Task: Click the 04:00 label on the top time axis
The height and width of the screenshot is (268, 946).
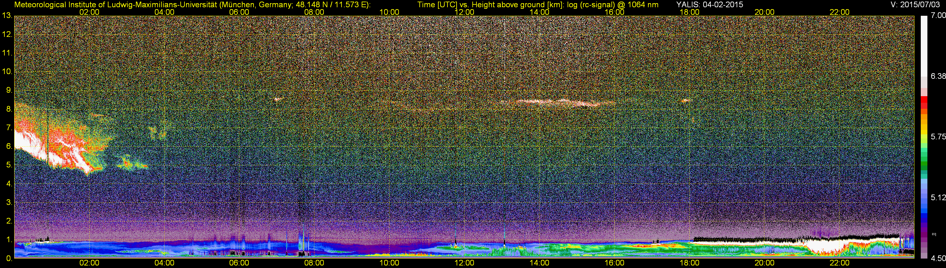Action: tap(164, 12)
